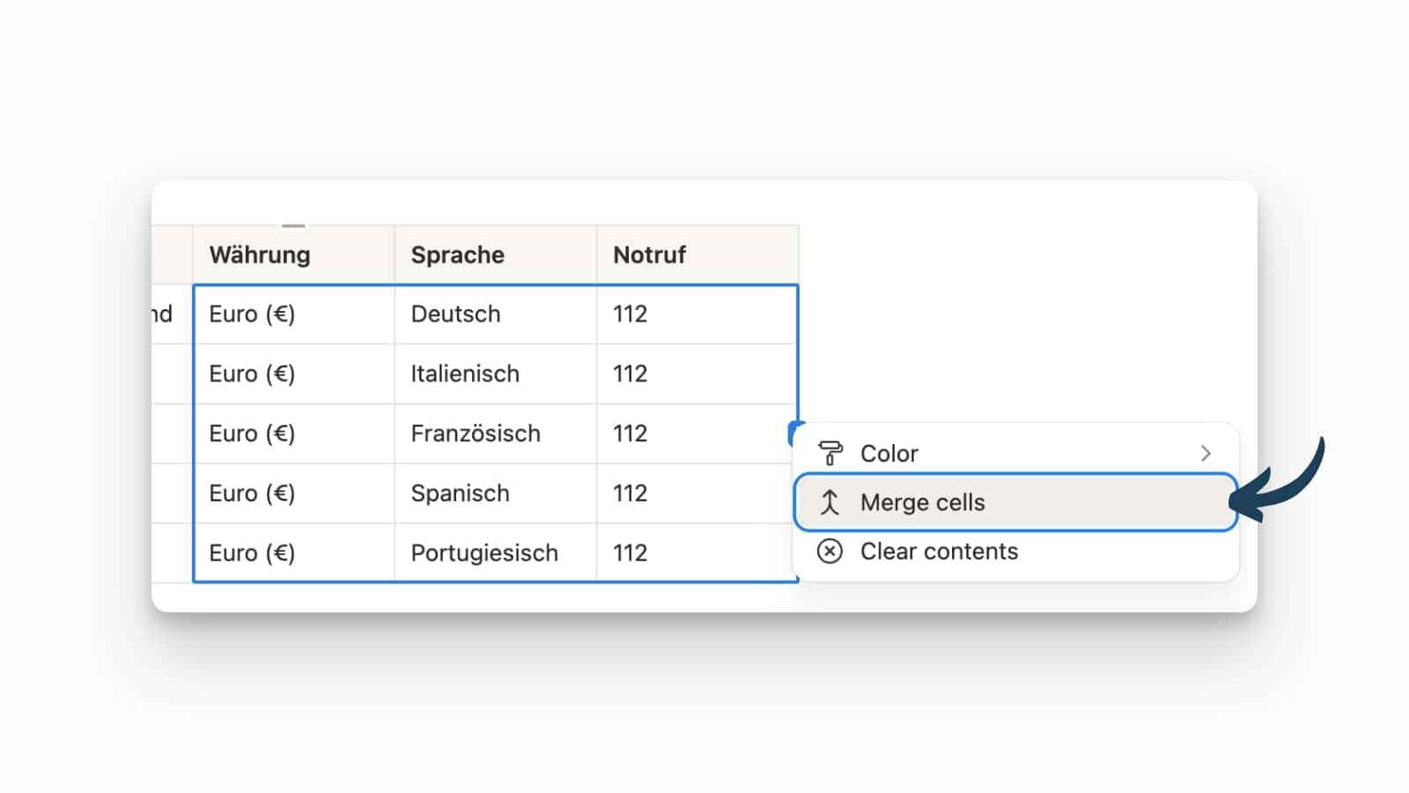
Task: Click Euro (€) cell in Deutsch row
Action: coord(293,314)
